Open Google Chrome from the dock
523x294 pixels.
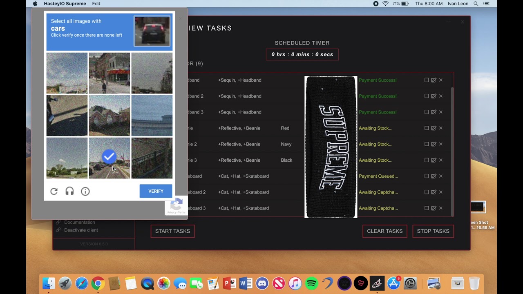tap(98, 283)
